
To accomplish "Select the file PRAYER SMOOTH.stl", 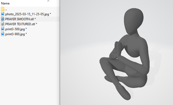I will click(21, 19).
